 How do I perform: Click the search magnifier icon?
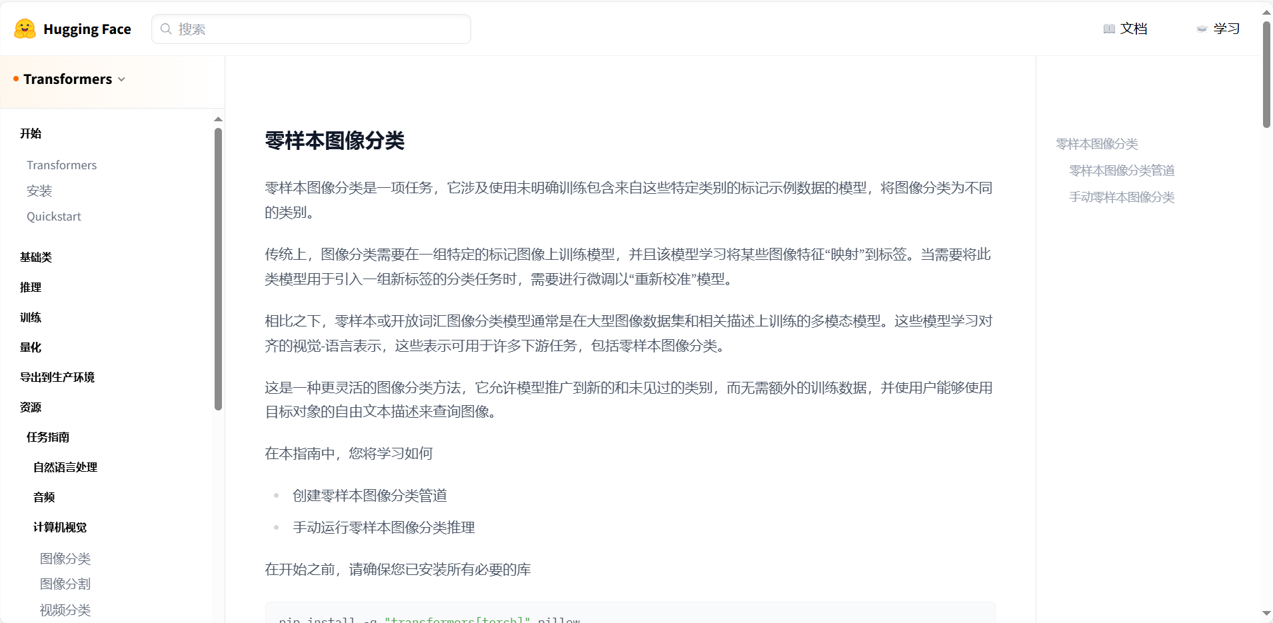point(166,29)
